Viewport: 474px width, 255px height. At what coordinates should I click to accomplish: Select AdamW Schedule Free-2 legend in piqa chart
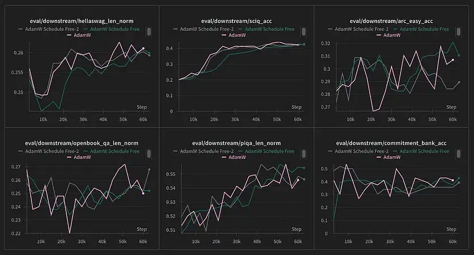(205, 150)
